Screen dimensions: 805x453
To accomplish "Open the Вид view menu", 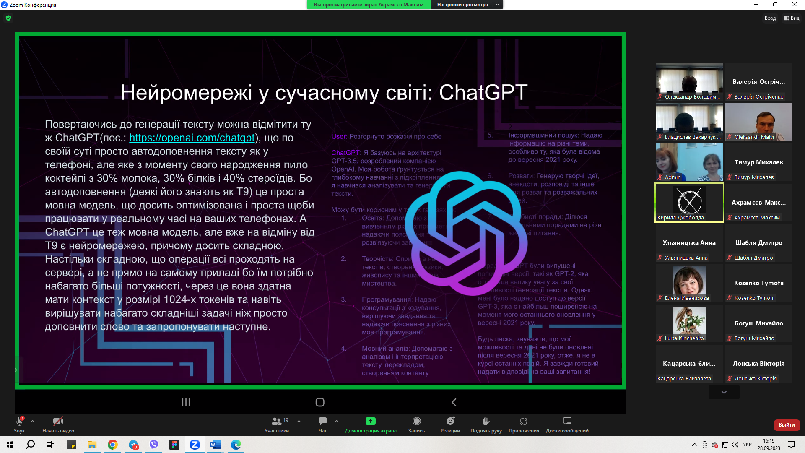I will tap(792, 18).
